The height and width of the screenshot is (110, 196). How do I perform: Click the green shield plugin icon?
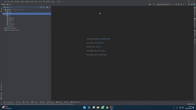coord(194,4)
